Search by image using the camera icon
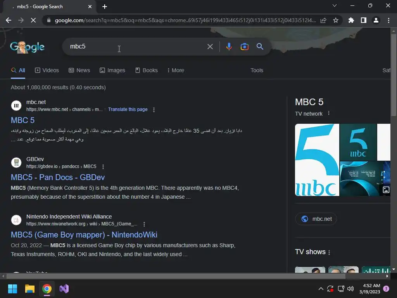The width and height of the screenshot is (397, 298). 244,47
